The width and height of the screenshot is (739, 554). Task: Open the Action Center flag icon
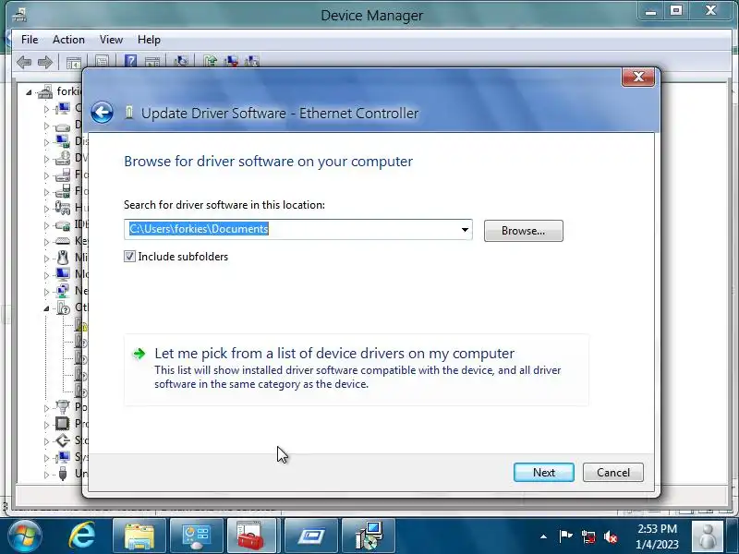565,536
